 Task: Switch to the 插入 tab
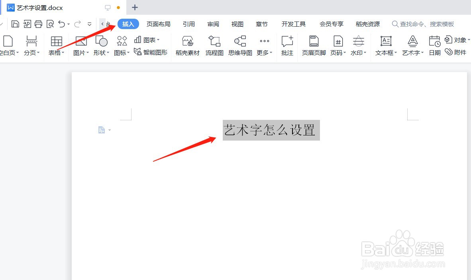(128, 24)
